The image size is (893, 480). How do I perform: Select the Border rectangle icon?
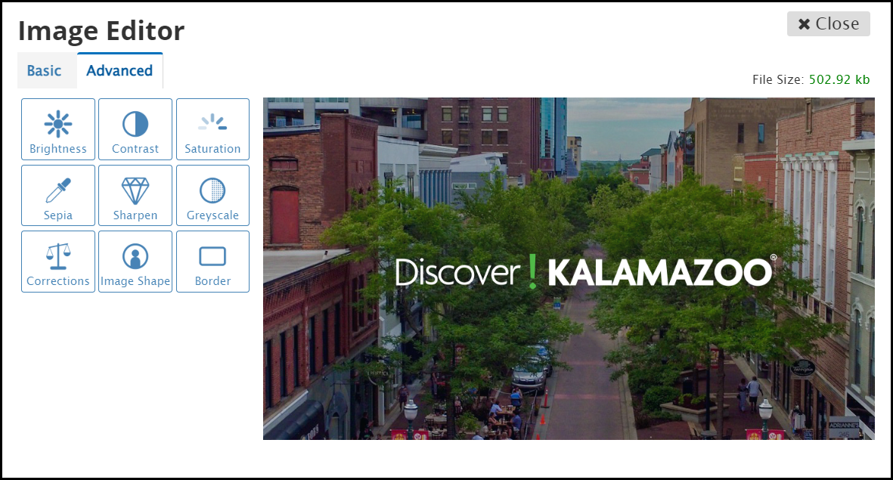pyautogui.click(x=212, y=256)
